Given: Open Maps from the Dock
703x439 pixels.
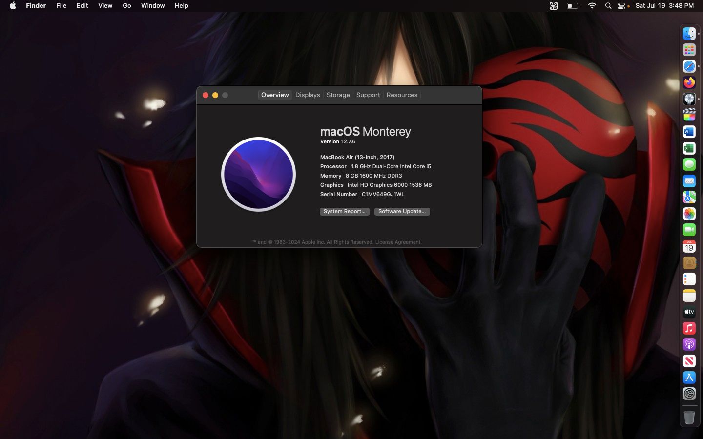Looking at the screenshot, I should pos(689,197).
